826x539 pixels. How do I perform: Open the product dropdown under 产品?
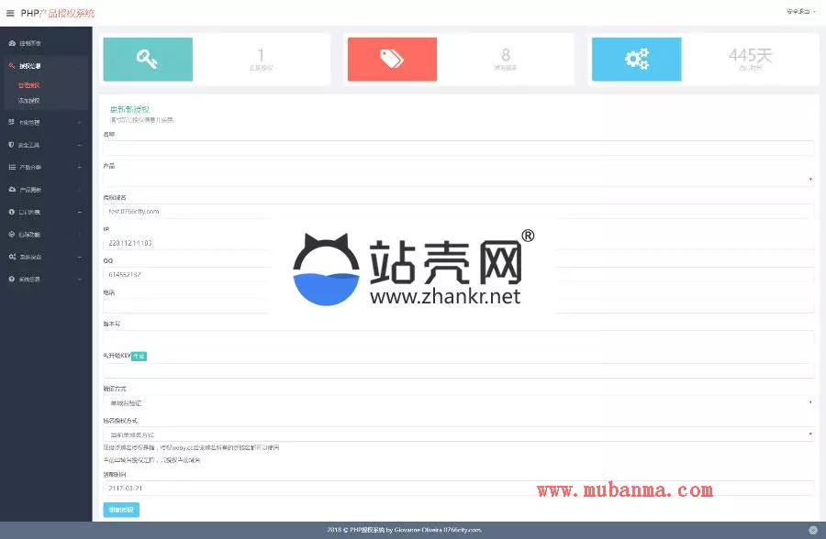(458, 180)
